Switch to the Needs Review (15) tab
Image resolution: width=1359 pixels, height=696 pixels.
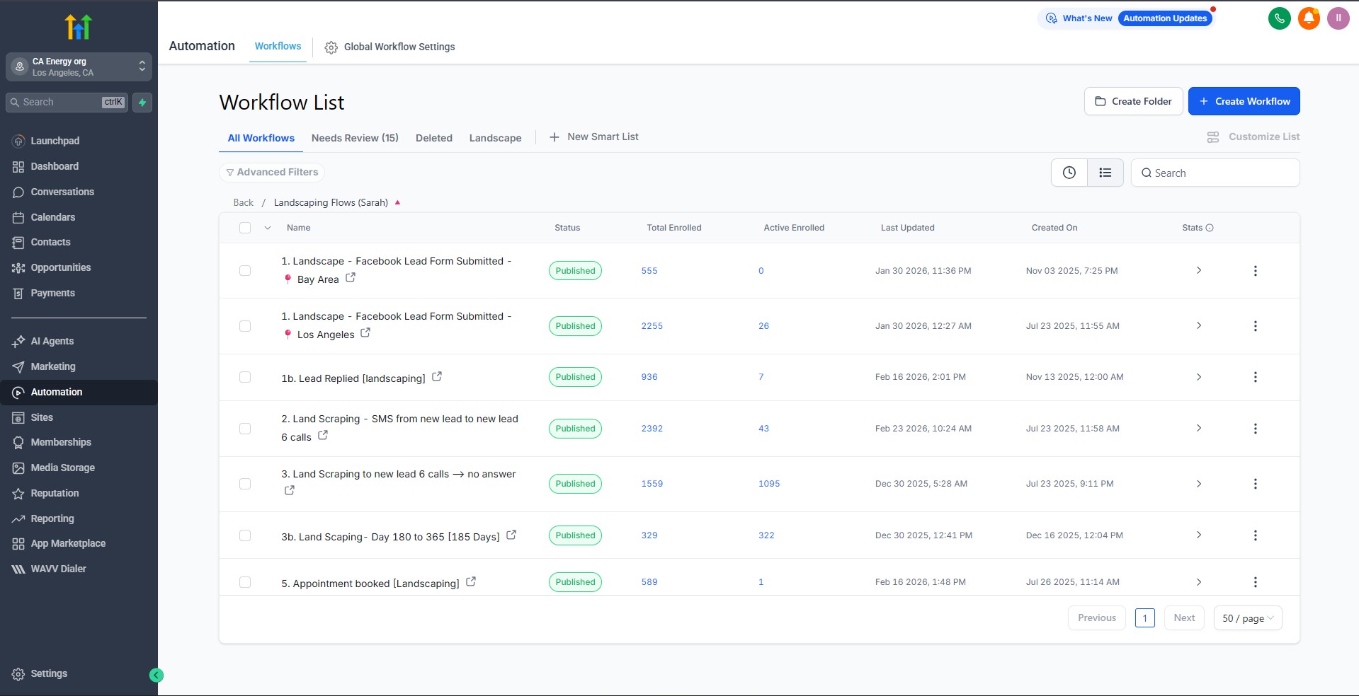coord(355,138)
